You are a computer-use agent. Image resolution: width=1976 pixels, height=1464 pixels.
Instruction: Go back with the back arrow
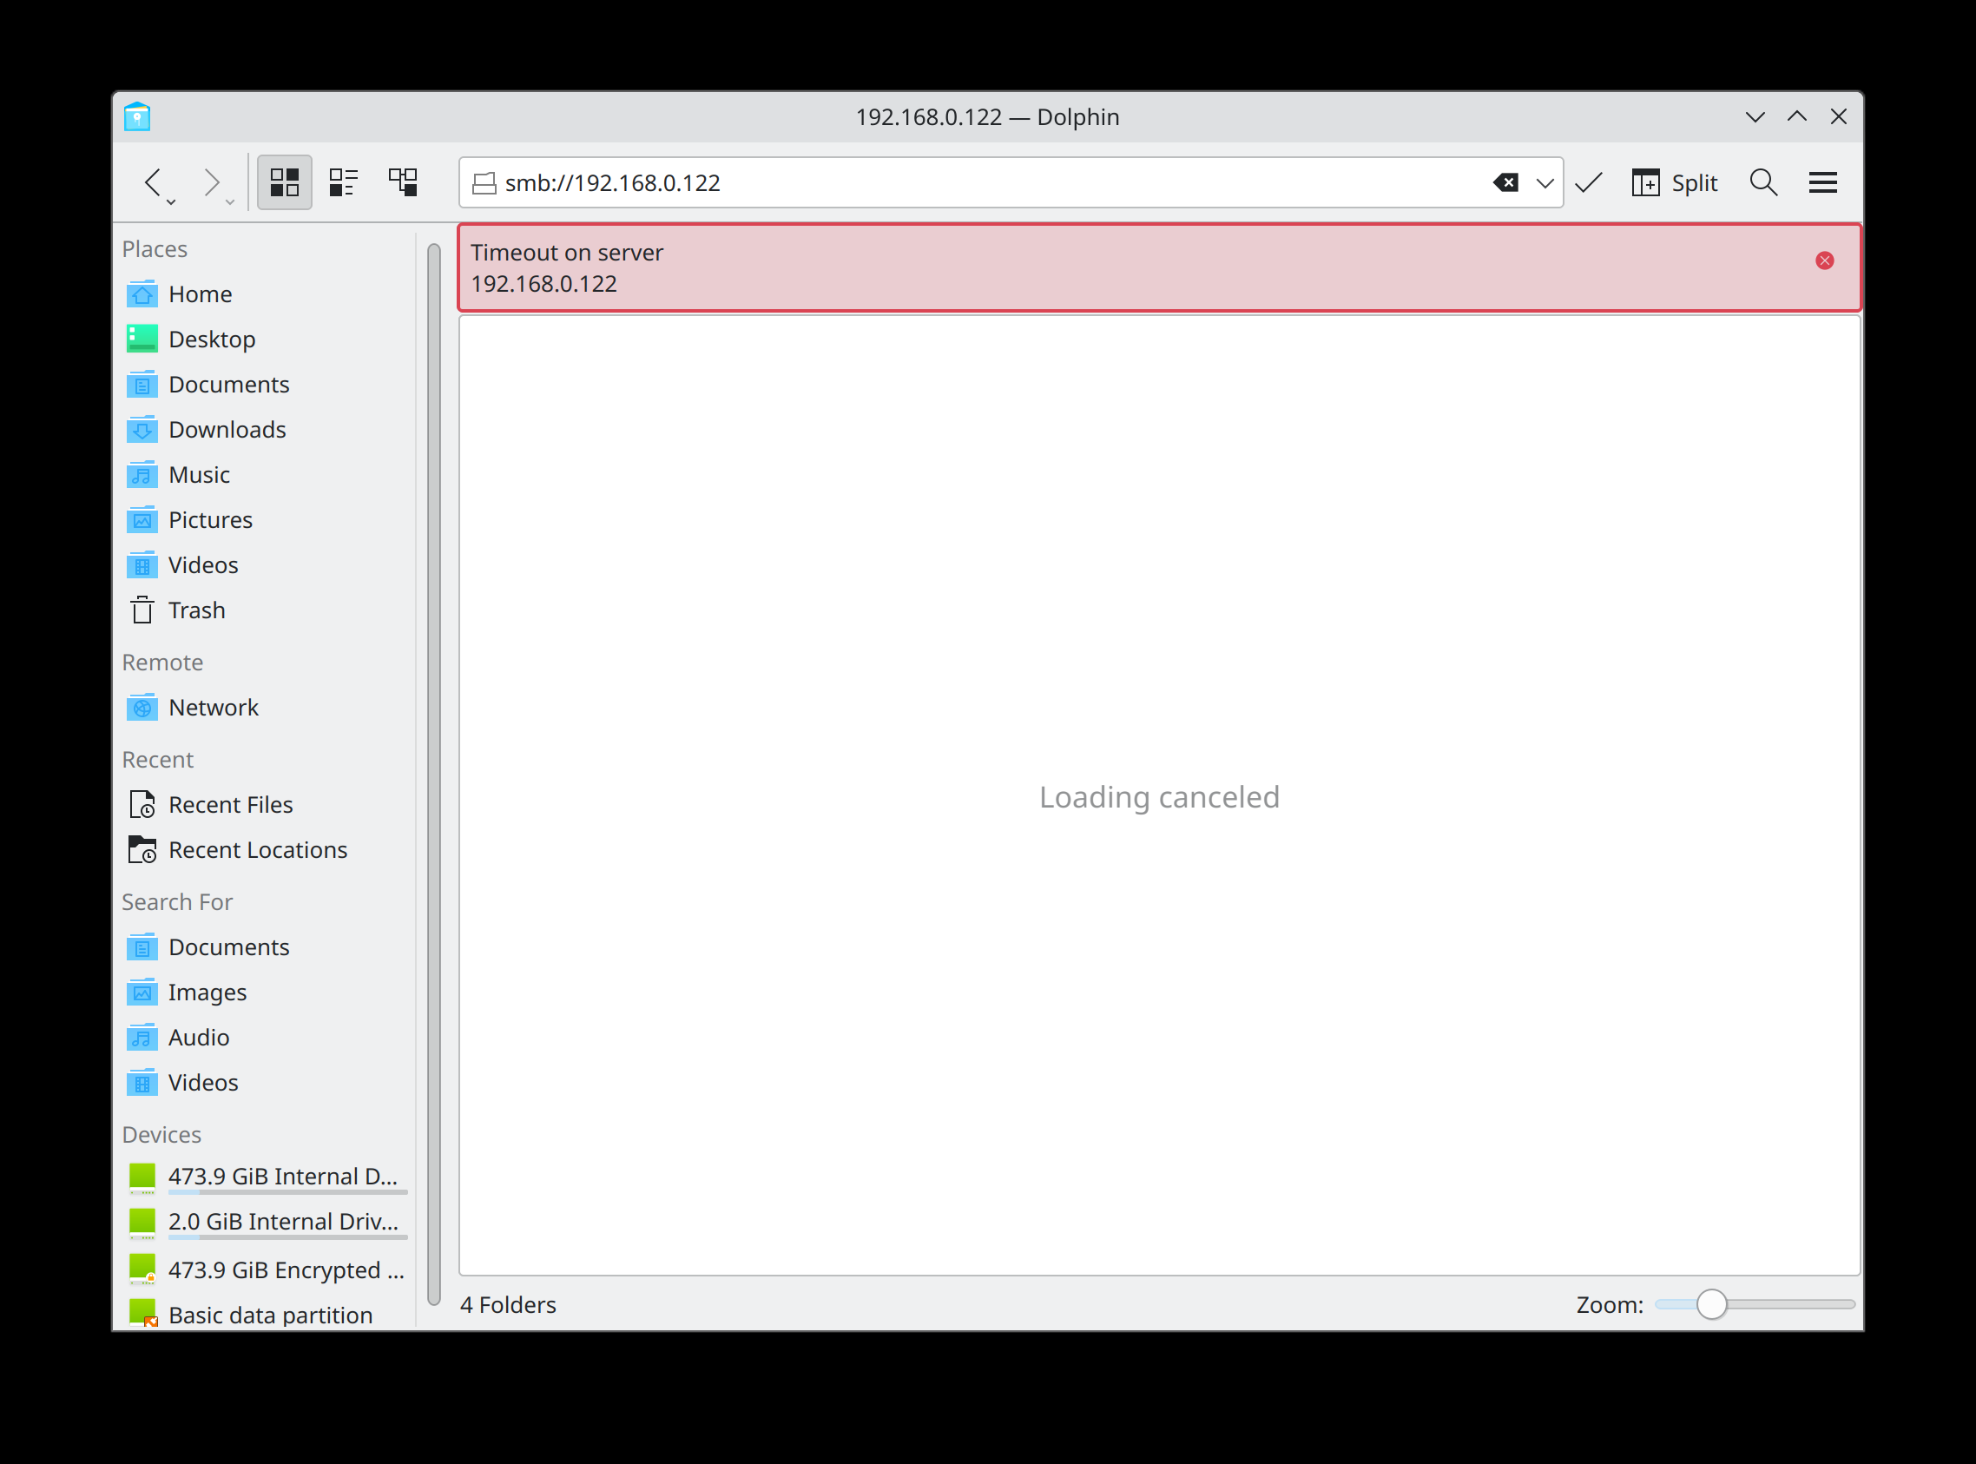pos(153,181)
